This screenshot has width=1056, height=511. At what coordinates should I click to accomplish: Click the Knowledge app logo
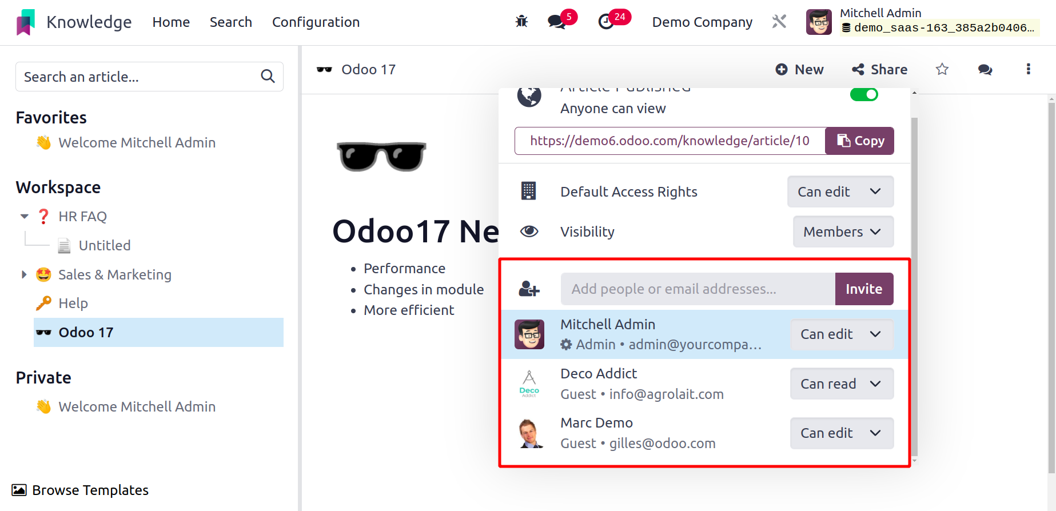(26, 22)
